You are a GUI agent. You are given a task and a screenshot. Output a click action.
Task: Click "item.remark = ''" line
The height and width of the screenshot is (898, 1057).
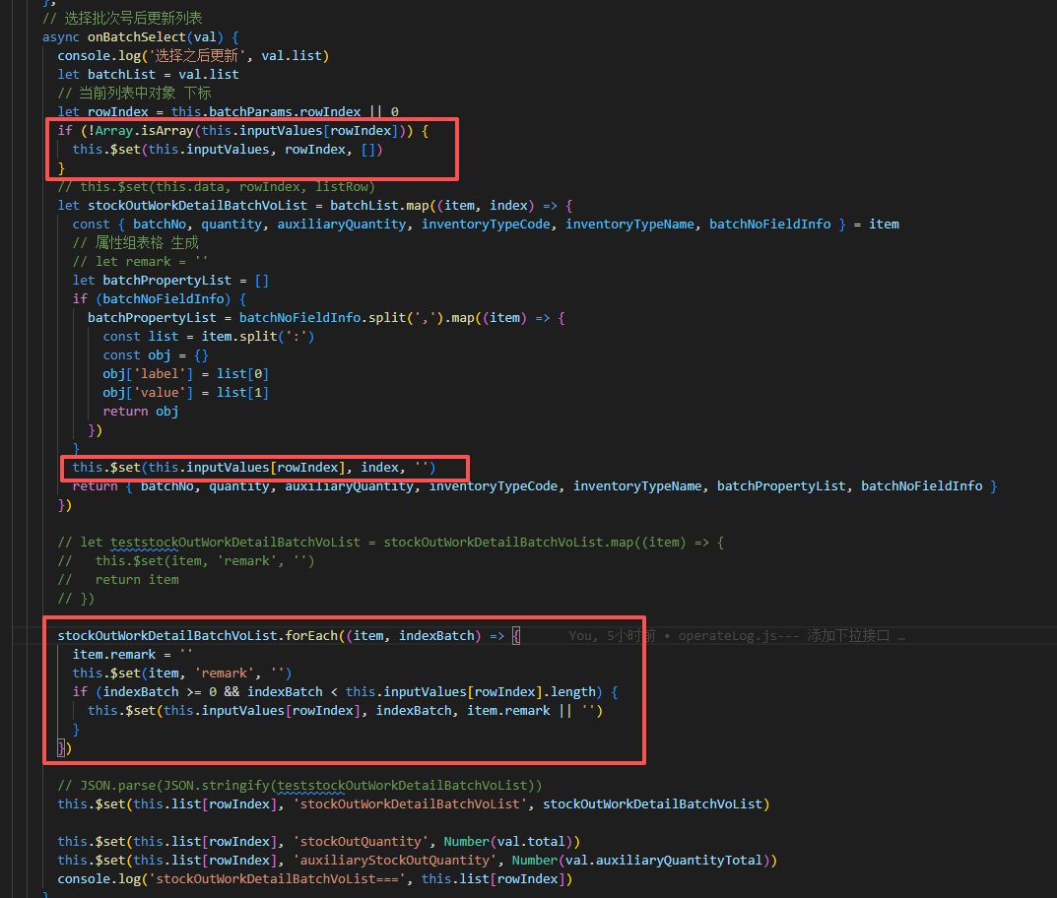133,655
